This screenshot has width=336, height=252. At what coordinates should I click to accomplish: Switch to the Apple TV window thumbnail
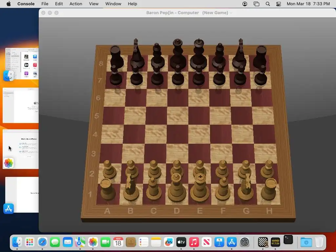(x=21, y=105)
